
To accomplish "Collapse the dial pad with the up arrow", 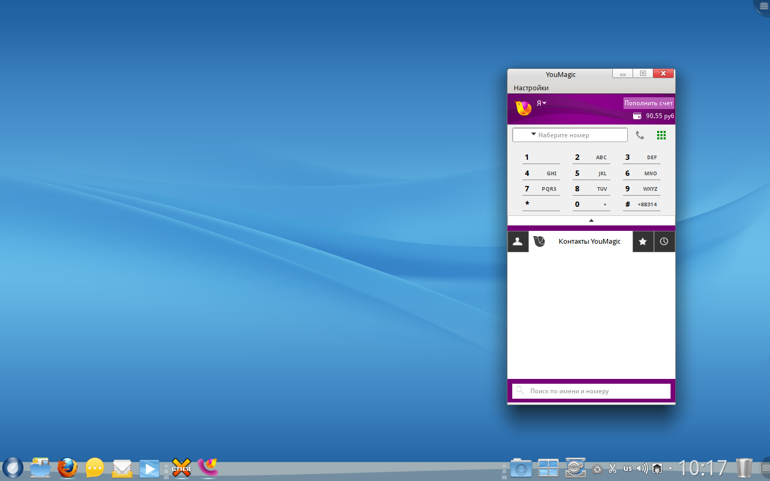I will pyautogui.click(x=591, y=220).
